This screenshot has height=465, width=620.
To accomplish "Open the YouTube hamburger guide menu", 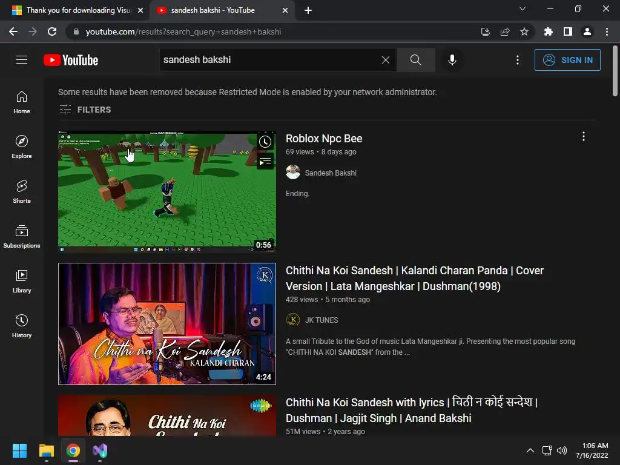I will coord(22,60).
